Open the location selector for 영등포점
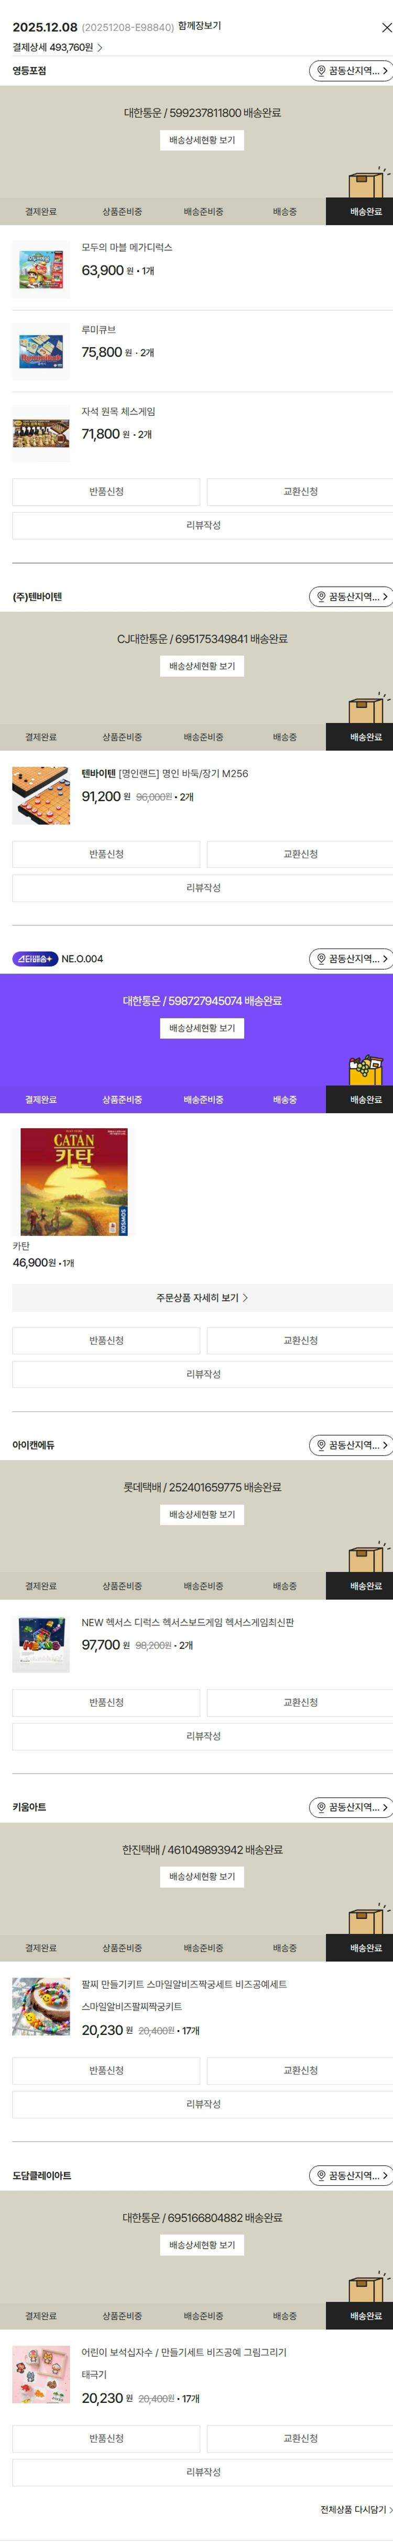Viewport: 393px width, 2546px height. coord(351,71)
